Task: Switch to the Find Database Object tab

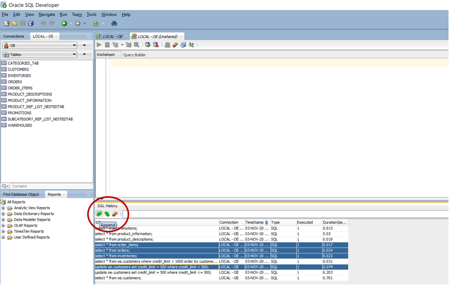Action: pos(21,195)
